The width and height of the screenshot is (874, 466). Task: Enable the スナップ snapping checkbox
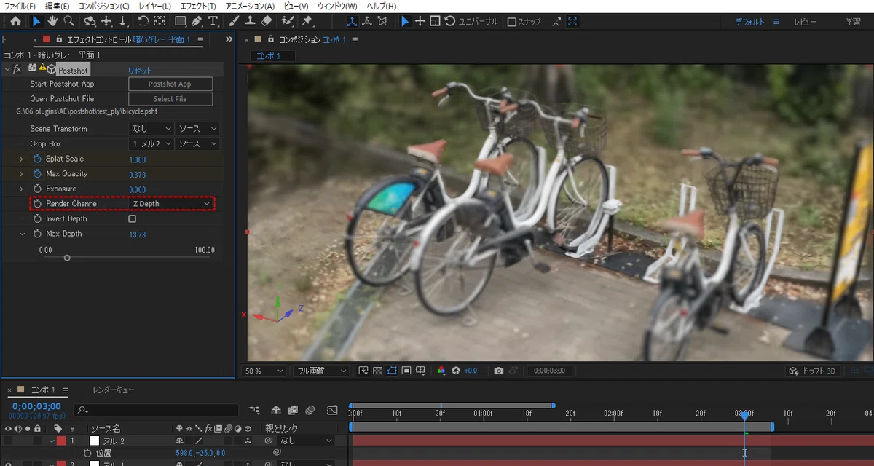(511, 22)
